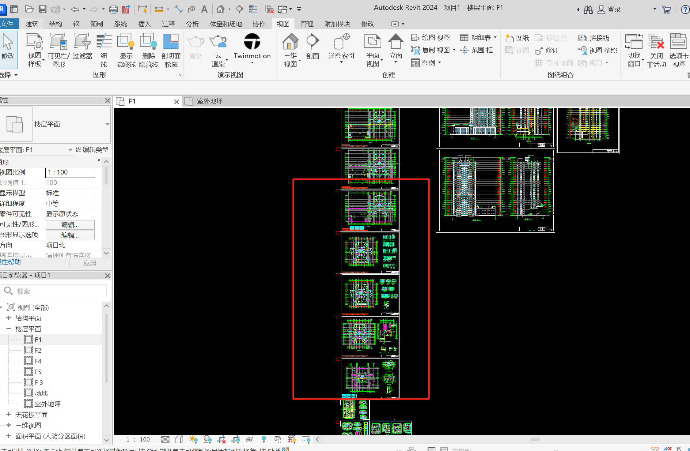Print using the quick access printer icon
Image resolution: width=690 pixels, height=451 pixels.
click(113, 9)
